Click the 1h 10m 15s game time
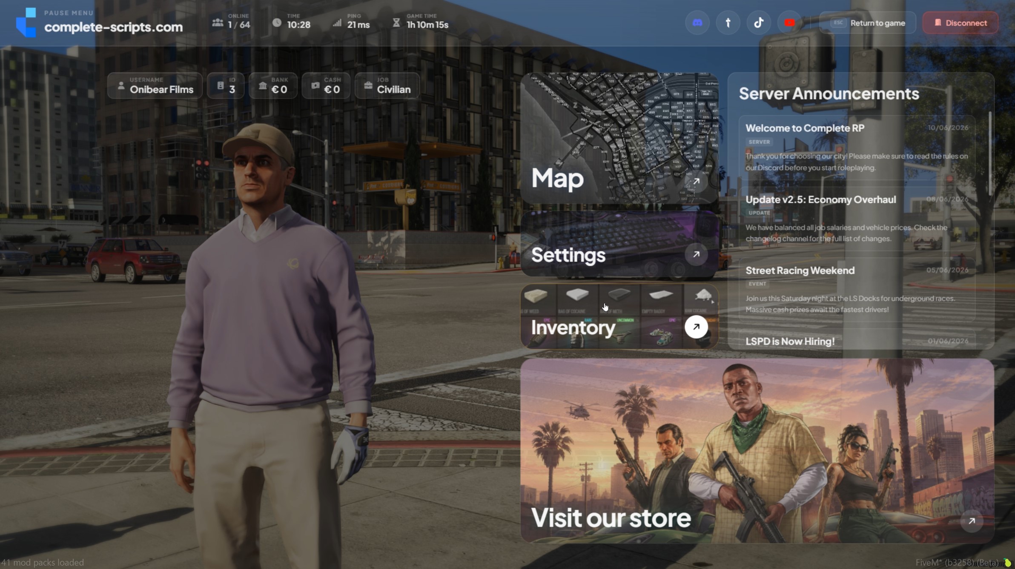Screen dimensions: 1015x569 [x=427, y=25]
